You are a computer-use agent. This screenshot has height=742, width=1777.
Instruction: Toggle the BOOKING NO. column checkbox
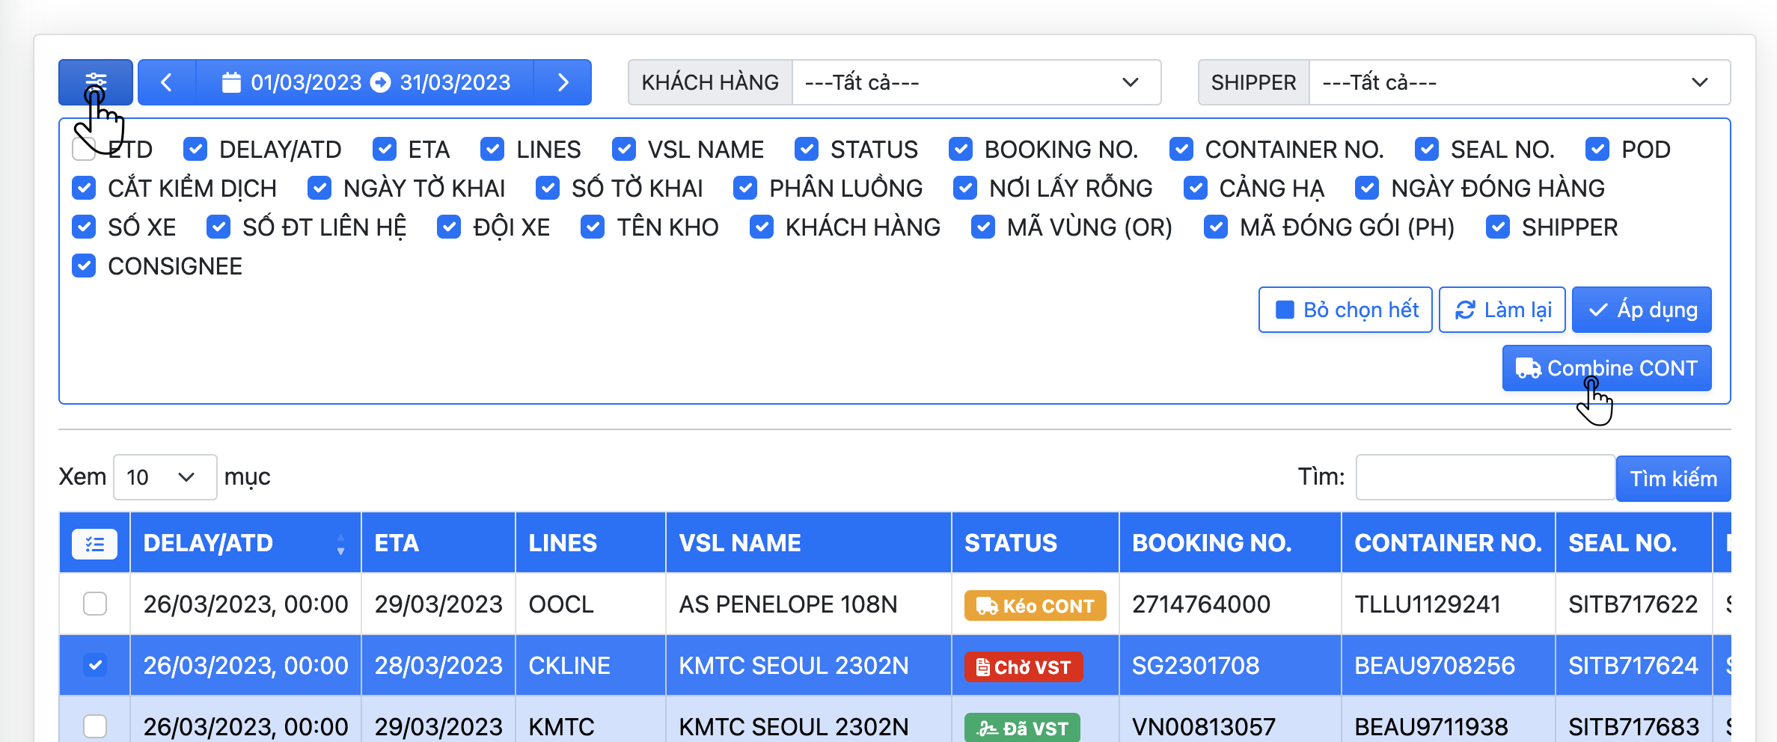[x=960, y=150]
